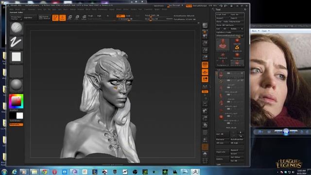Toggle Draw mode button
311x175 pixels.
tap(63, 17)
